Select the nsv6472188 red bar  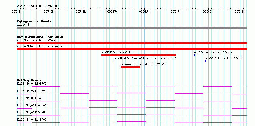[131, 67]
